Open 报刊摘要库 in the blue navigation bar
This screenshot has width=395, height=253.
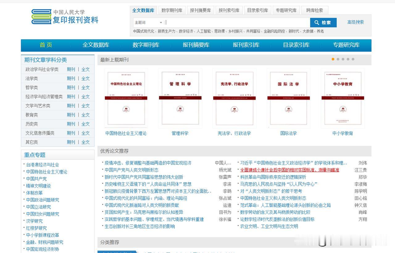(x=196, y=45)
